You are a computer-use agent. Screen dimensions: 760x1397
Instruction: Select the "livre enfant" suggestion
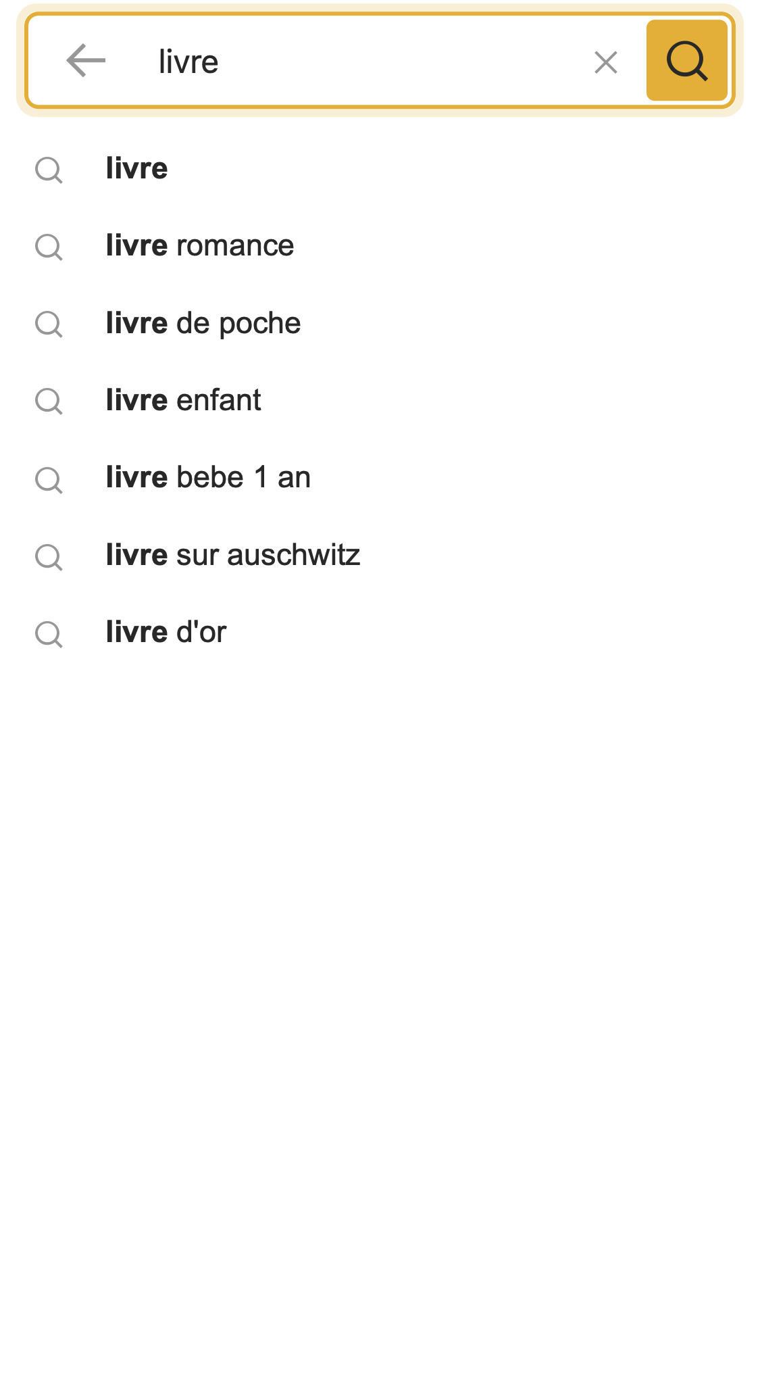(183, 400)
